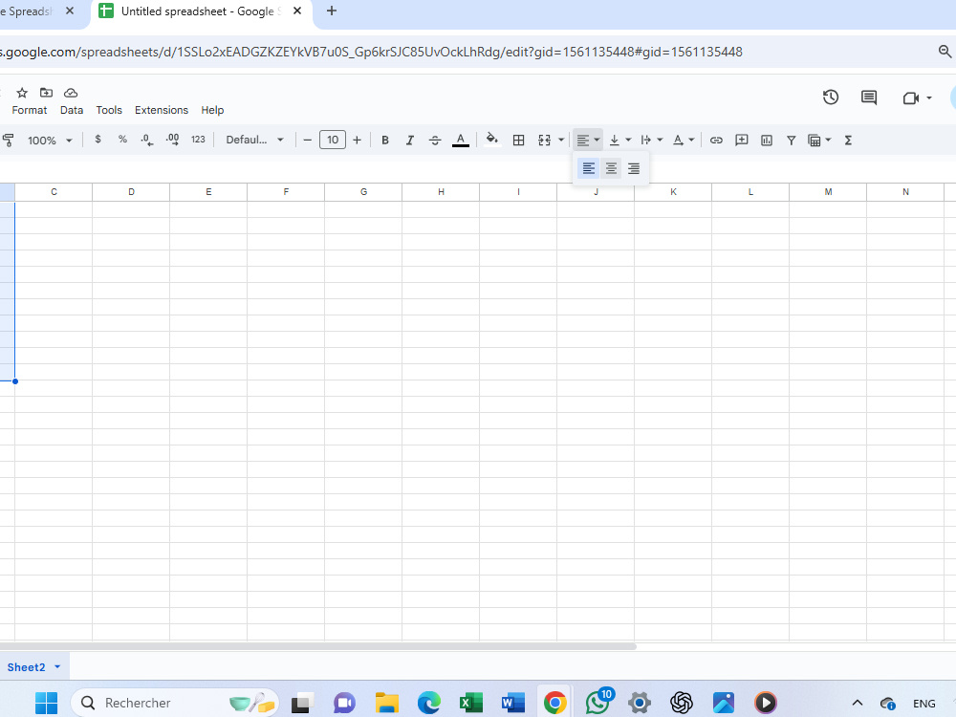The image size is (956, 717).
Task: Select right align option
Action: click(x=634, y=168)
